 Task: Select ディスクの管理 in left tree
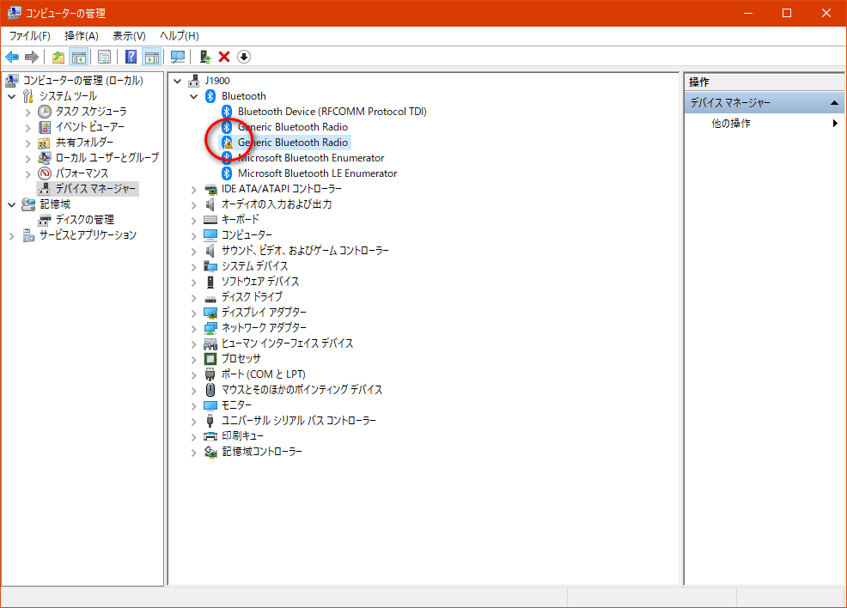[x=84, y=220]
